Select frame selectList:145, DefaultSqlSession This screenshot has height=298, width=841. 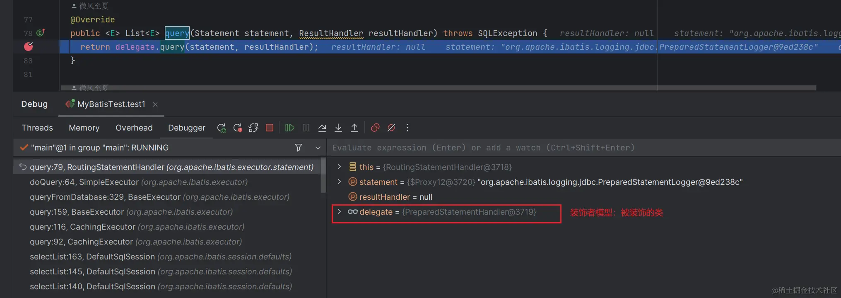tap(168, 271)
